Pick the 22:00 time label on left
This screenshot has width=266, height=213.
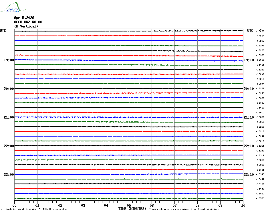pyautogui.click(x=9, y=146)
